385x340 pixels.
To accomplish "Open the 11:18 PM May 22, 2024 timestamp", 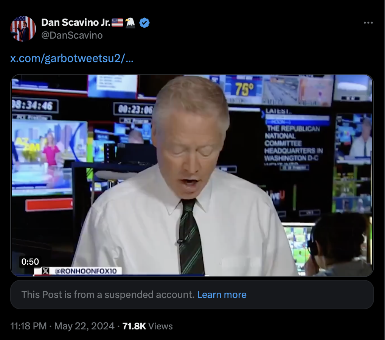I will pos(62,326).
